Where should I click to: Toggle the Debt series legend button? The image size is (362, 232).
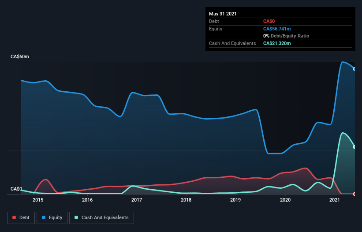pos(21,218)
